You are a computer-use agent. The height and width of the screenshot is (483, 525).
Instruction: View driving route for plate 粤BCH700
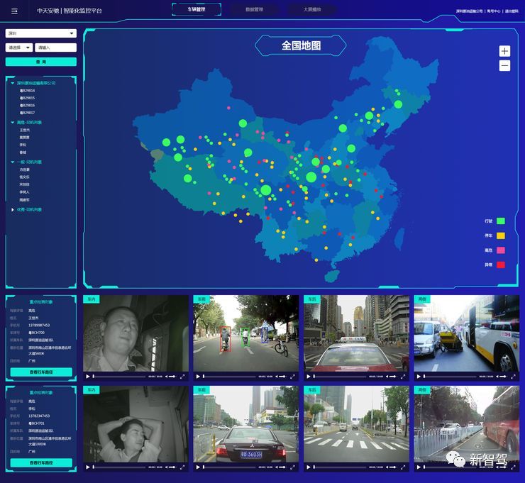coord(41,372)
